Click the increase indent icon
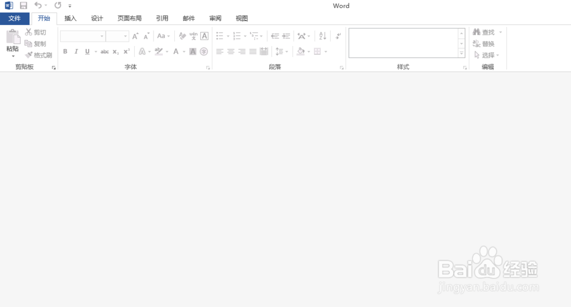The height and width of the screenshot is (307, 571). tap(286, 36)
